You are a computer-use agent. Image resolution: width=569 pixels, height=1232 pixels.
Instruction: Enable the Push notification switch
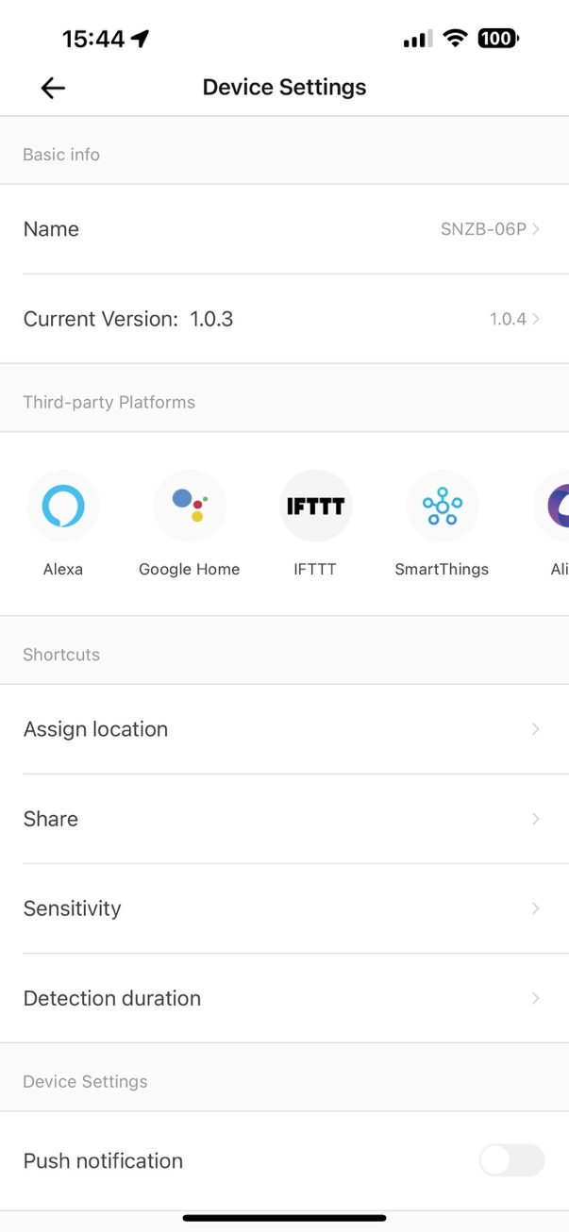click(511, 1160)
